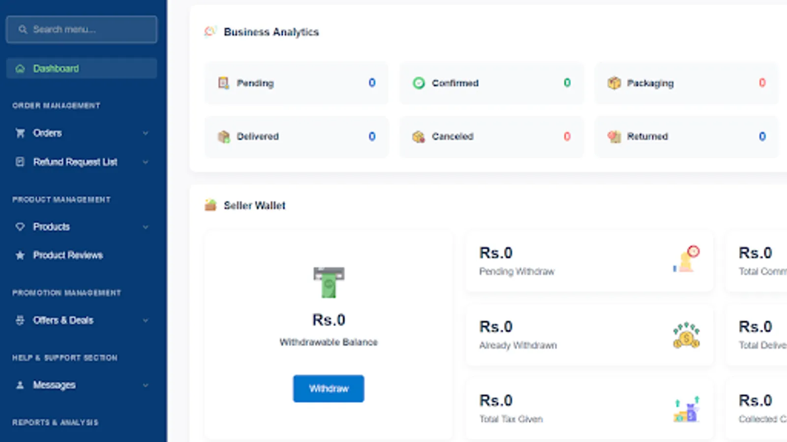The image size is (787, 442).
Task: Click the Pending orders icon
Action: (224, 83)
